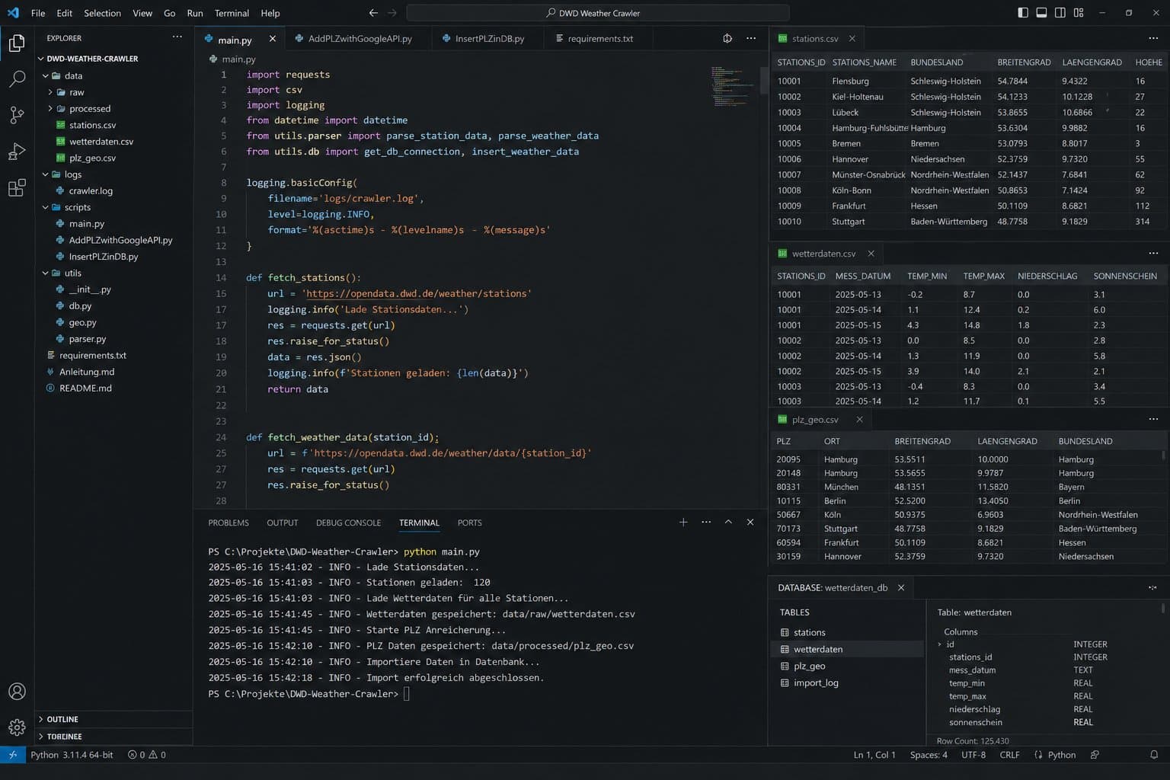Switch to the DEBUG CONSOLE tab
This screenshot has width=1170, height=780.
348,523
